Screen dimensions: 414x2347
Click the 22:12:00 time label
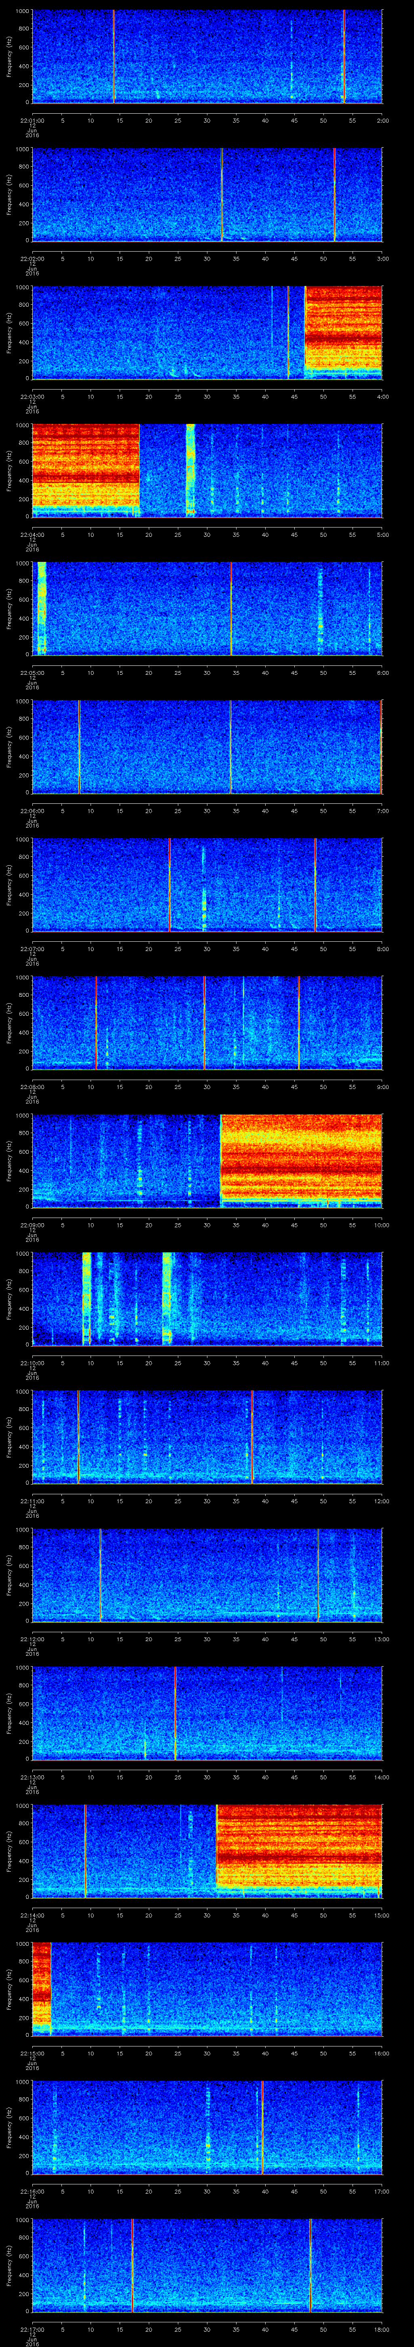[x=32, y=1638]
